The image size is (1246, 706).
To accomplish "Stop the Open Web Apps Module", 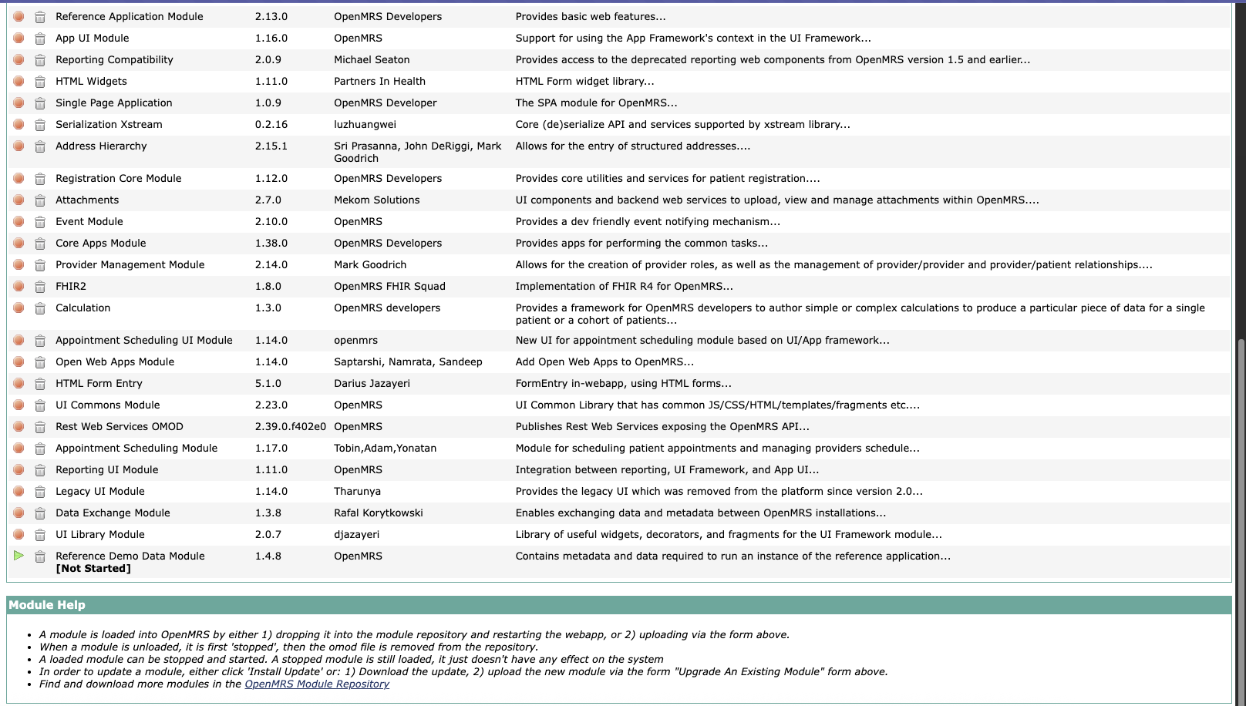I will point(19,361).
